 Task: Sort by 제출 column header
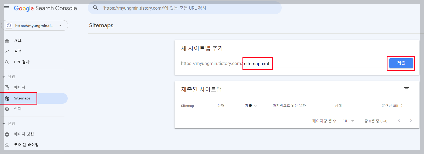(249, 106)
